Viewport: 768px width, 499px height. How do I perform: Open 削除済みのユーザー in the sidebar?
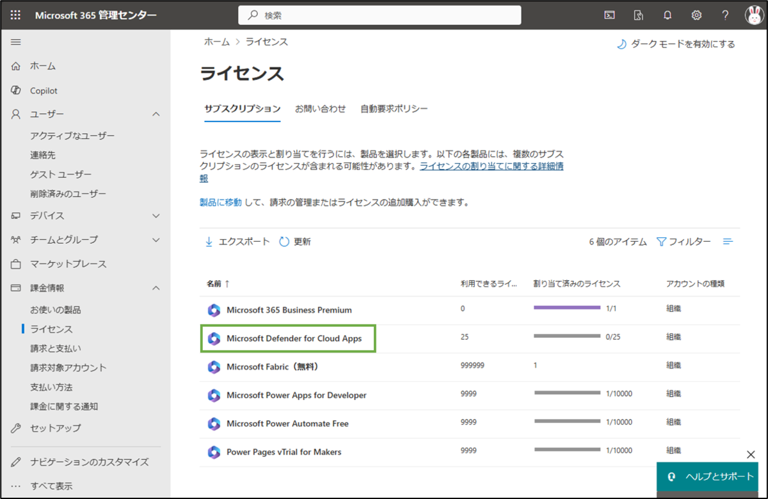68,194
